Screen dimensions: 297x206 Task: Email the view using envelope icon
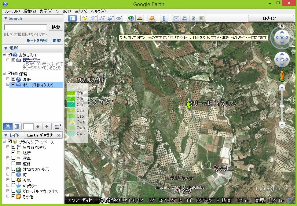[176, 18]
